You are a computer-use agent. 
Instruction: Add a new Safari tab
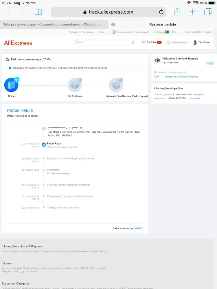point(192,12)
